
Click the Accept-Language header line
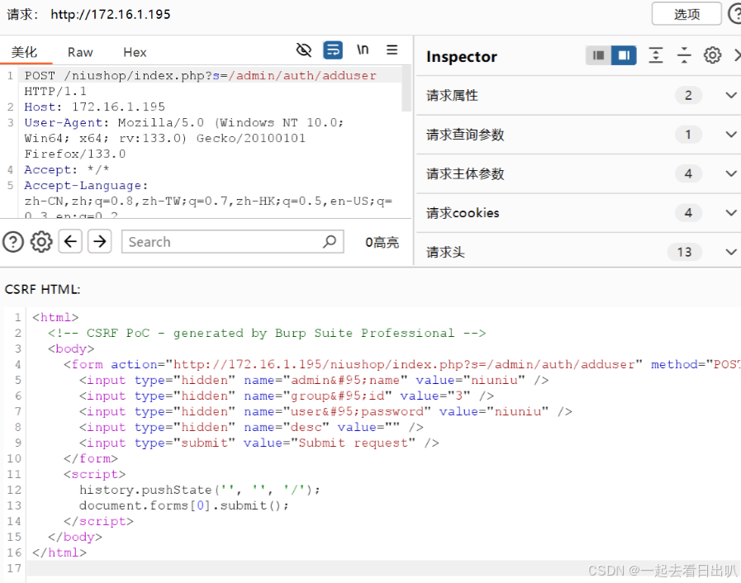click(x=86, y=185)
